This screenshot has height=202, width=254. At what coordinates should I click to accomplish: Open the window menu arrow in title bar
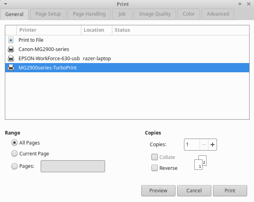pyautogui.click(x=4, y=4)
